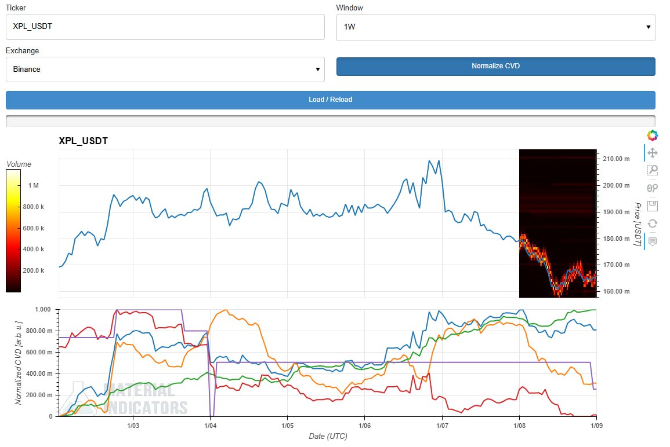The width and height of the screenshot is (670, 447).
Task: Click the order book heatmap region
Action: click(x=557, y=223)
